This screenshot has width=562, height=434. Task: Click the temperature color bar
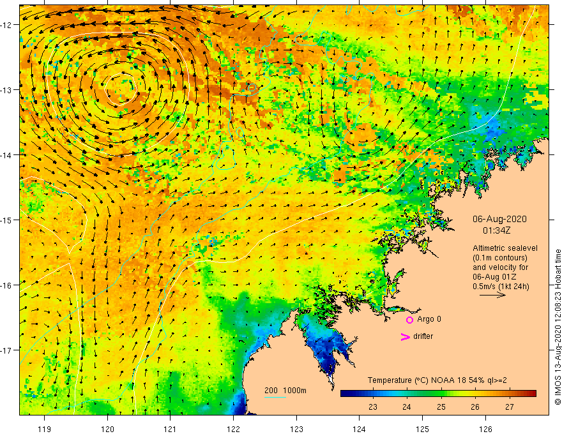tap(438, 393)
